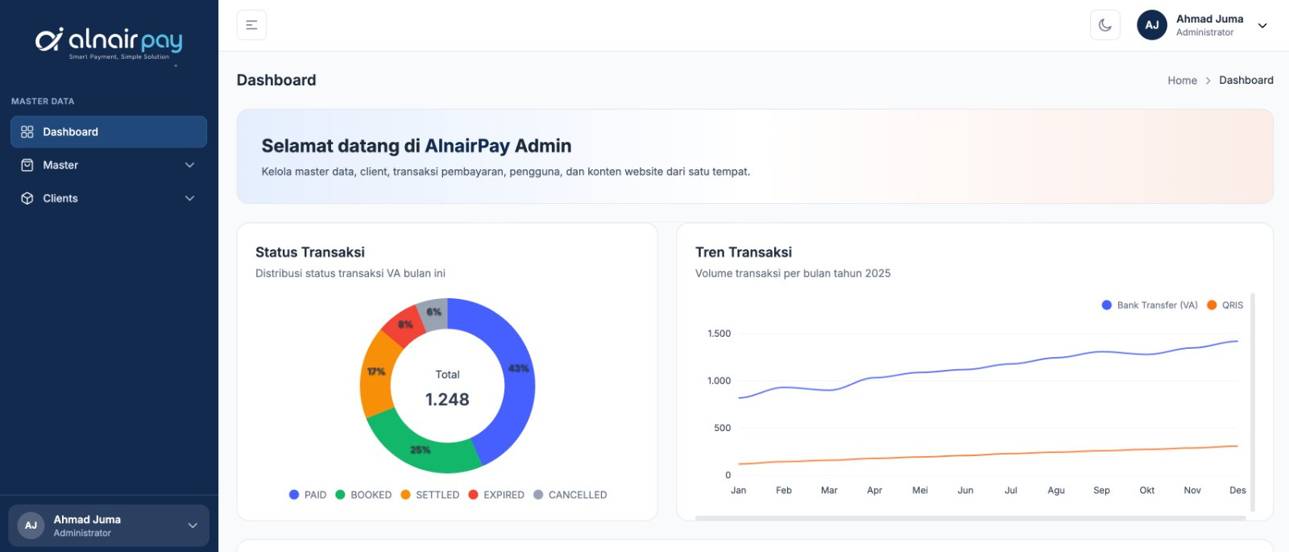Toggle EXPIRED legend item in donut chart
Image resolution: width=1289 pixels, height=552 pixels.
496,495
